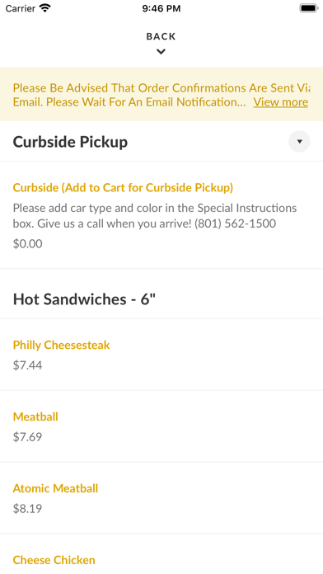Click the $0.00 curbside price
This screenshot has height=574, width=323.
(27, 244)
